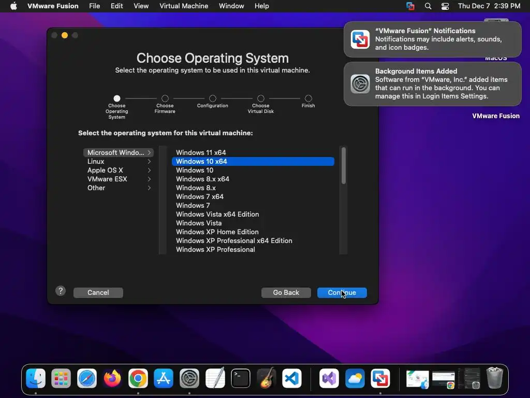Select Windows 10 32-bit entry
Screen dimensions: 530x398
point(253,170)
